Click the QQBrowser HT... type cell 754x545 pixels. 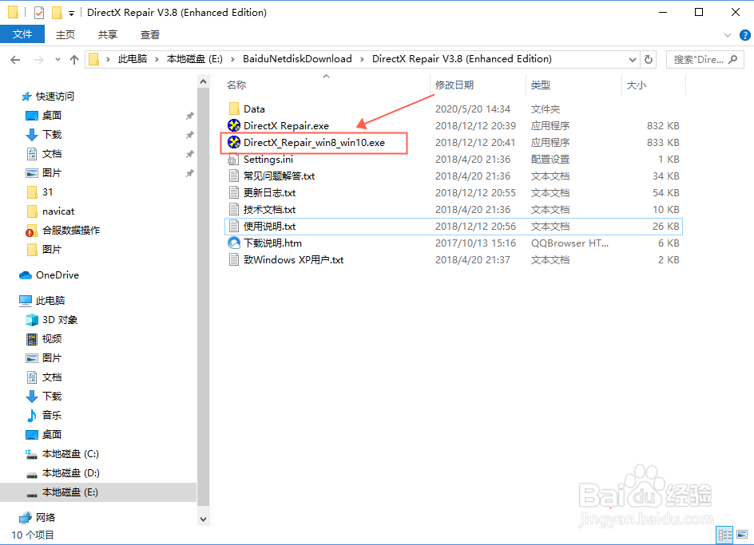pyautogui.click(x=569, y=243)
